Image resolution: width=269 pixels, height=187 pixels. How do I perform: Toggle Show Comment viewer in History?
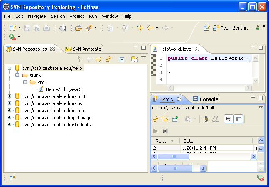click(229, 119)
